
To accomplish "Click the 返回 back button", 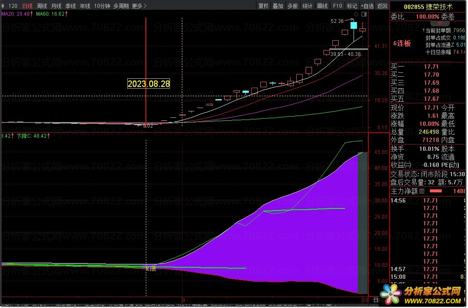I will pyautogui.click(x=382, y=6).
